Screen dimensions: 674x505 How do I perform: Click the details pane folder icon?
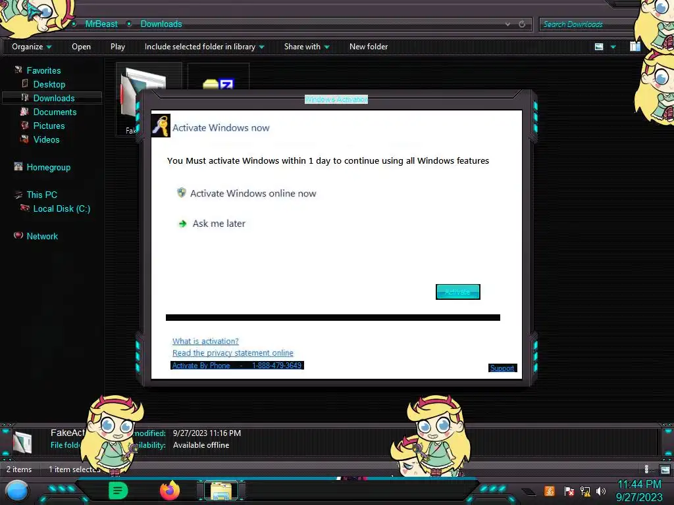[22, 442]
